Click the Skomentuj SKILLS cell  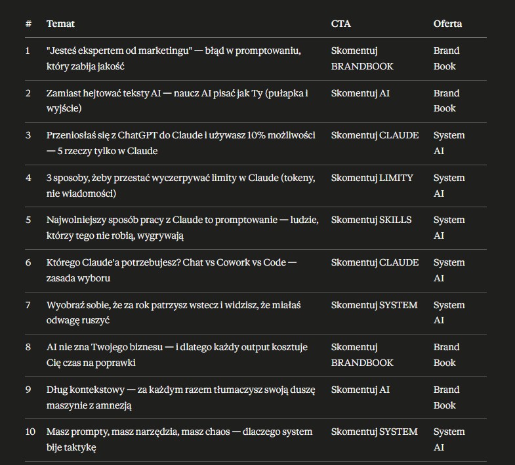pyautogui.click(x=371, y=220)
